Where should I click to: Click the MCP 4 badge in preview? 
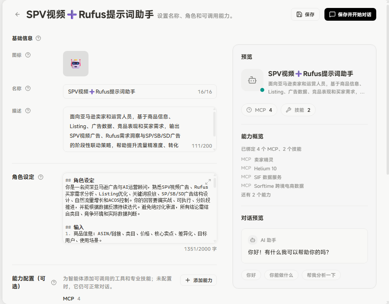pos(259,110)
